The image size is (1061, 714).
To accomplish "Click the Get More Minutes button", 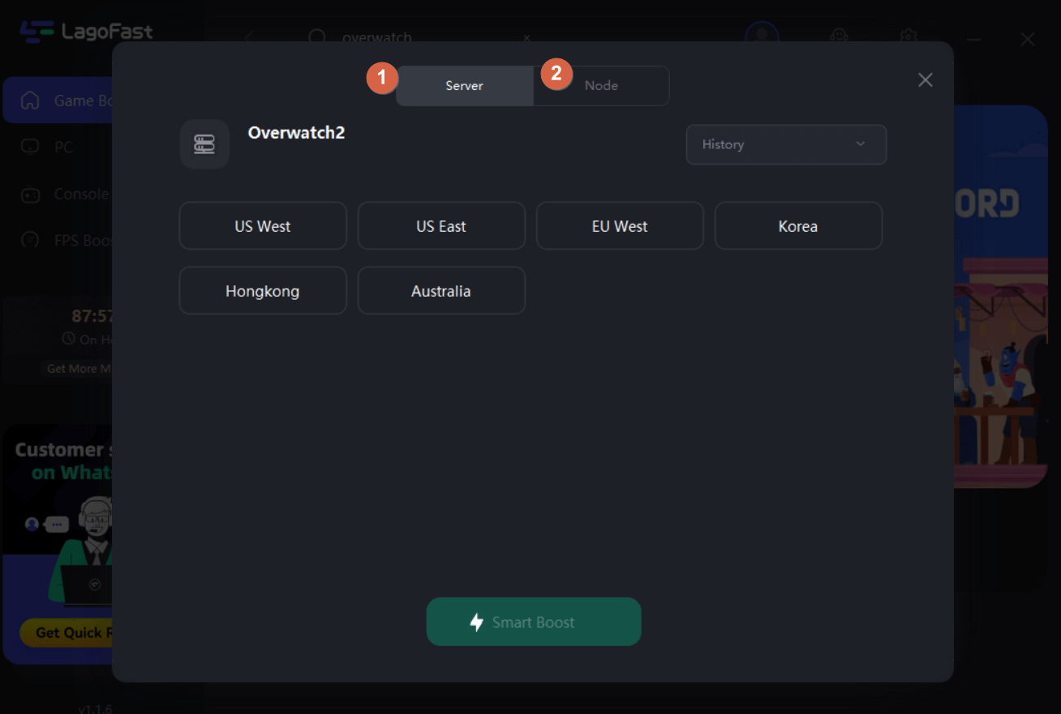I will (x=78, y=369).
